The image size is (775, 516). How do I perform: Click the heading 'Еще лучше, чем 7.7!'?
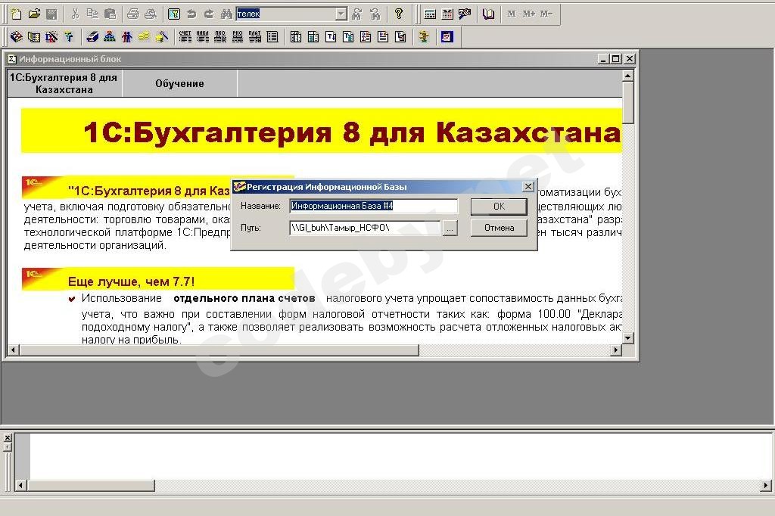131,281
